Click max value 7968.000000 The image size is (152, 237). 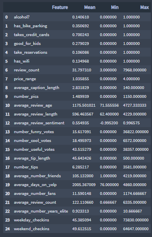[135, 70]
